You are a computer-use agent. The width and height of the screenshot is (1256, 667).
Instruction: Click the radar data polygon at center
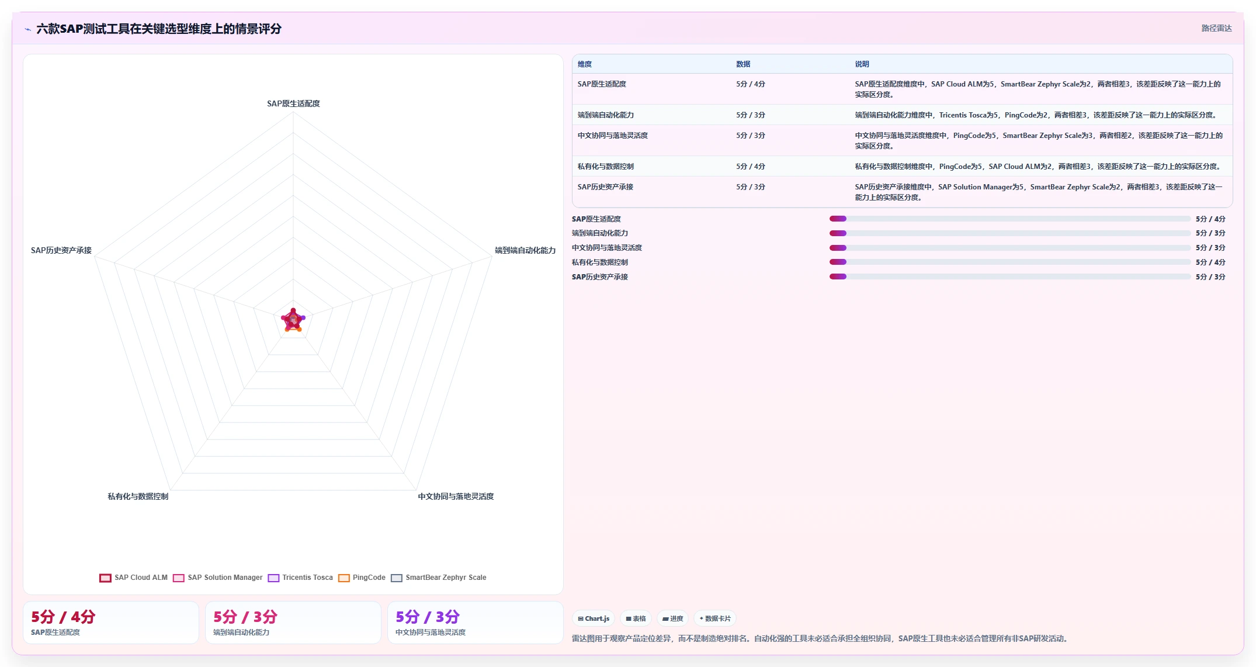tap(293, 320)
